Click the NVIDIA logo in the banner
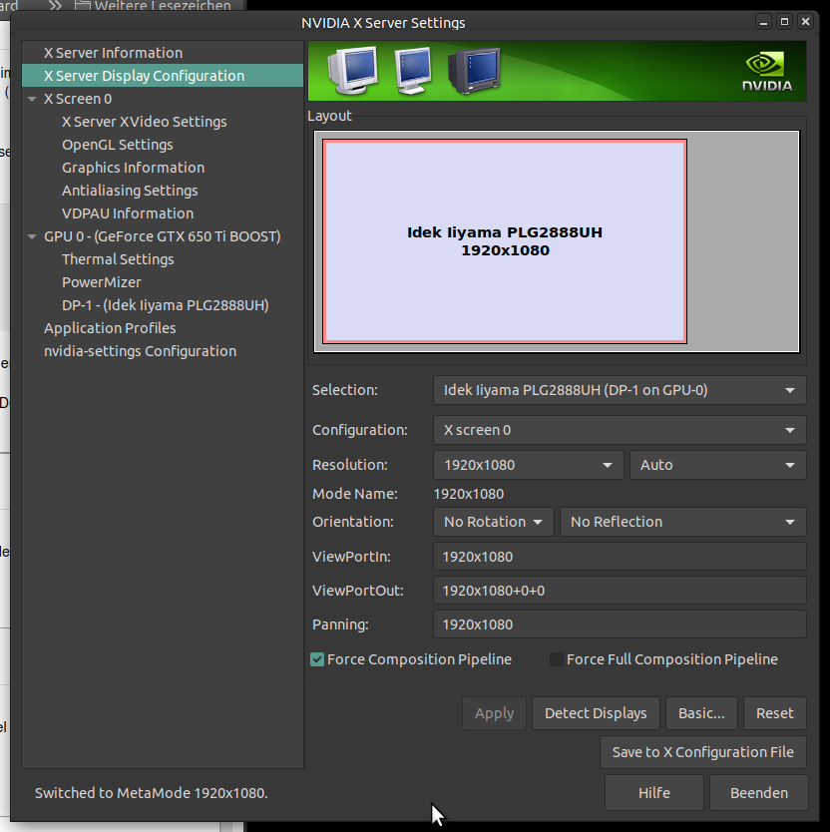 pyautogui.click(x=766, y=71)
